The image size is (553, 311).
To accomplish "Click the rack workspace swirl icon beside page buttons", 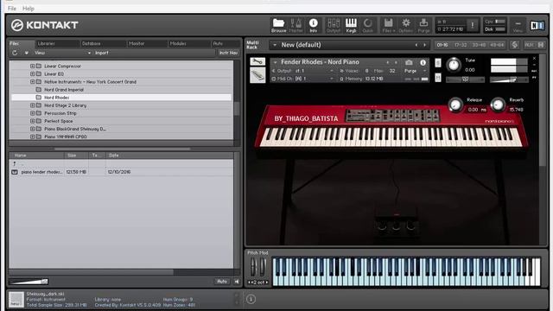I will coord(515,45).
